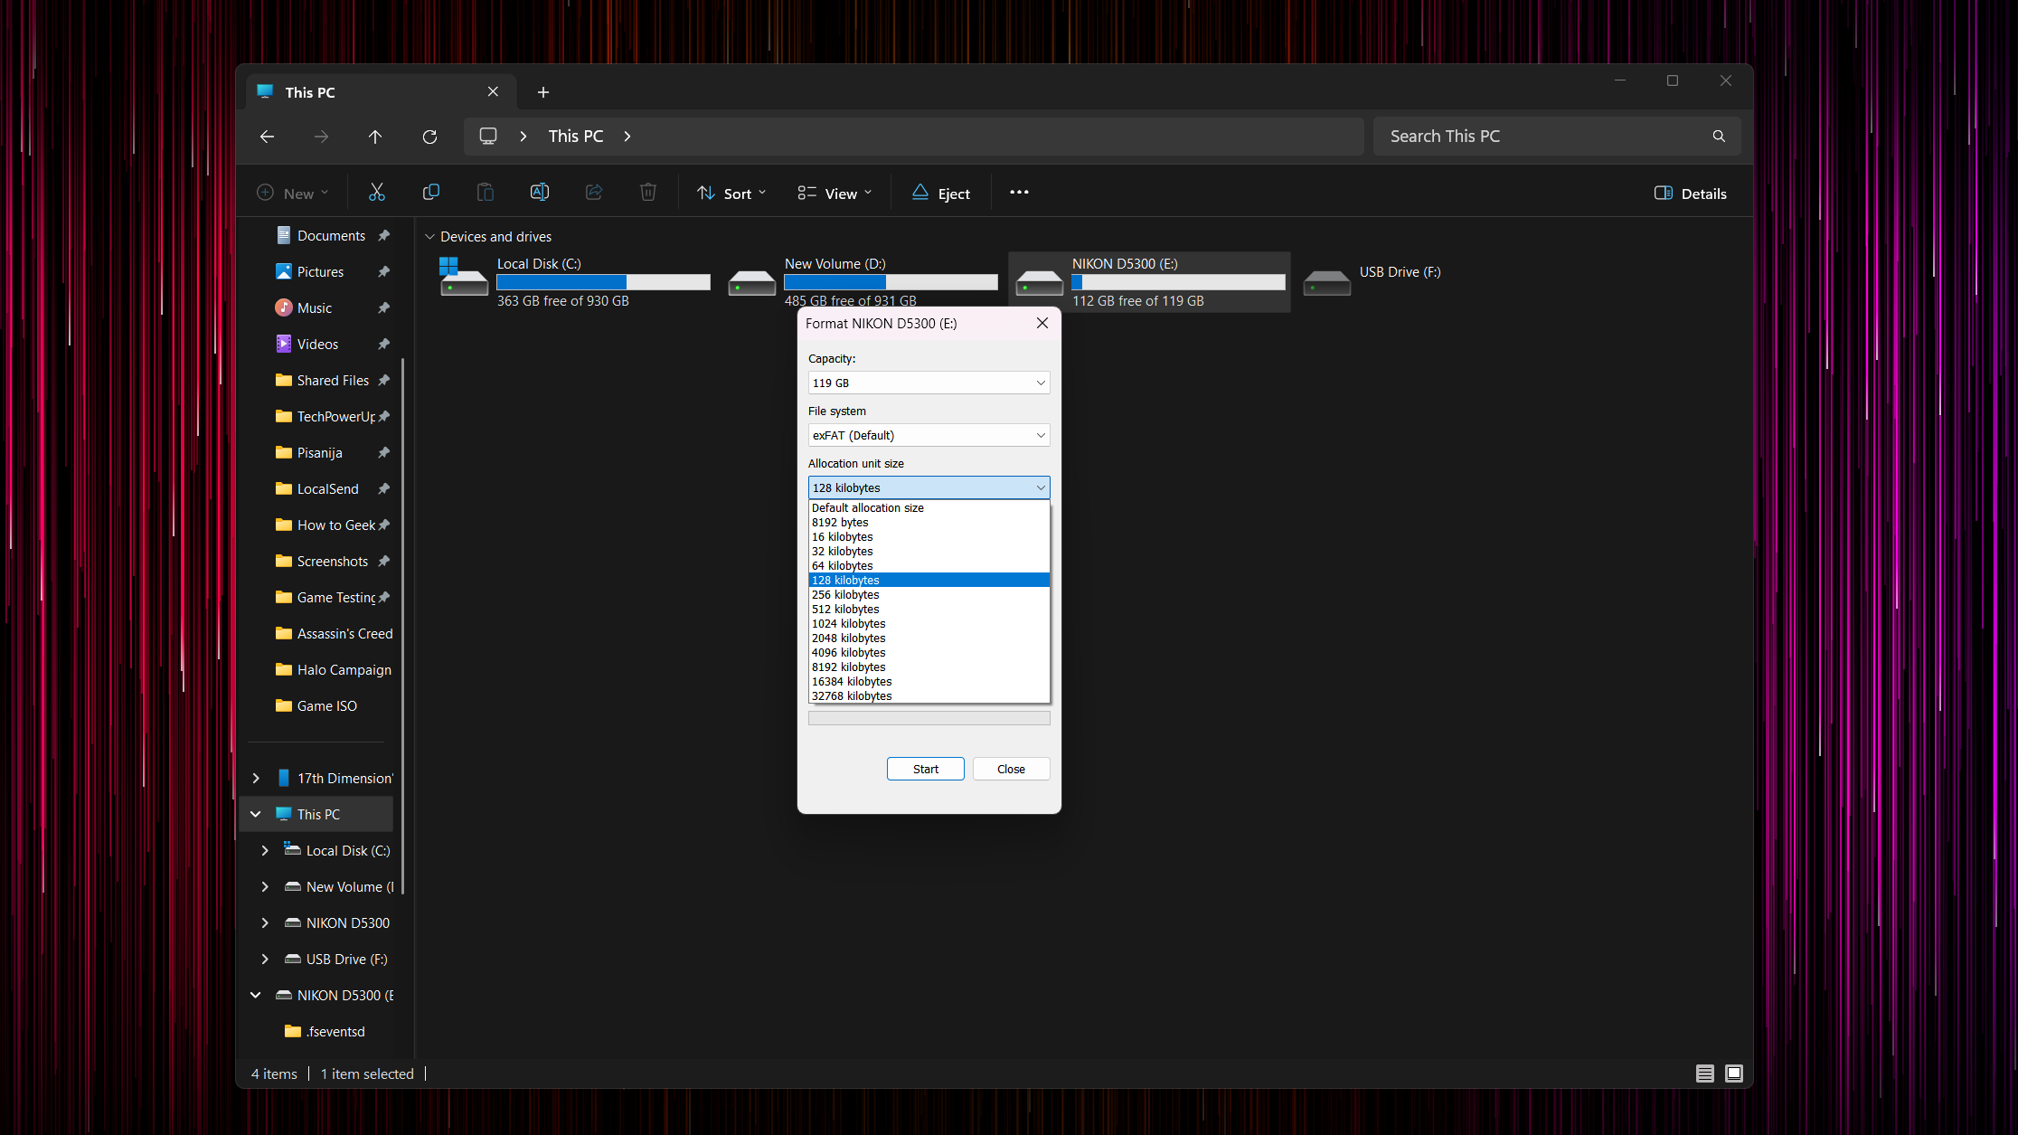This screenshot has width=2018, height=1135.
Task: Click Close button in Format dialog
Action: pyautogui.click(x=1011, y=770)
